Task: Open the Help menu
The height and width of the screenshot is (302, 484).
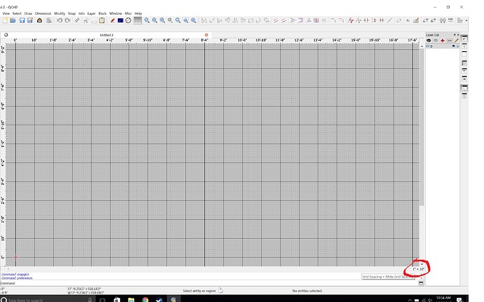Action: tap(138, 13)
